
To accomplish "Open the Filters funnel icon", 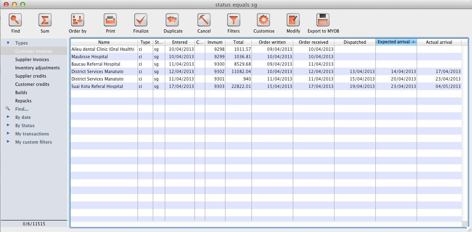I will [233, 20].
